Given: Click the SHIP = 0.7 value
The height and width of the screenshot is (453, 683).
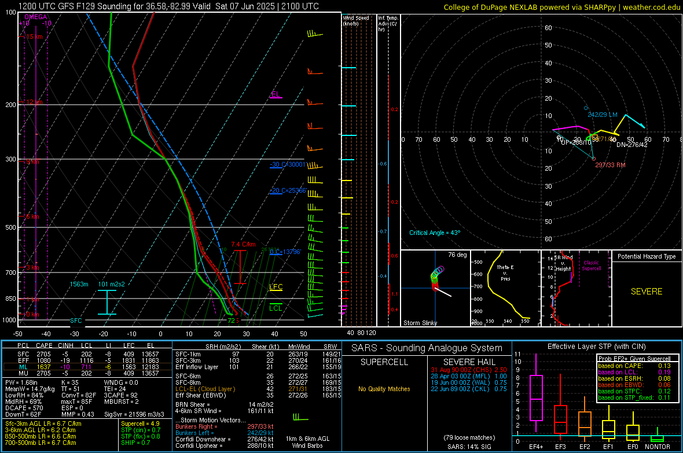Looking at the screenshot, I should tap(135, 443).
